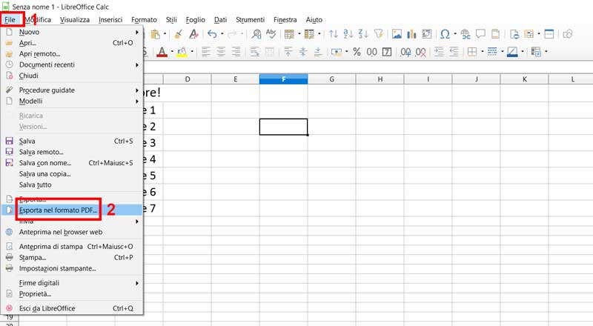Viewport: 593px width, 326px height.
Task: Click the Show Draw Functions shapes icon
Action: (568, 34)
